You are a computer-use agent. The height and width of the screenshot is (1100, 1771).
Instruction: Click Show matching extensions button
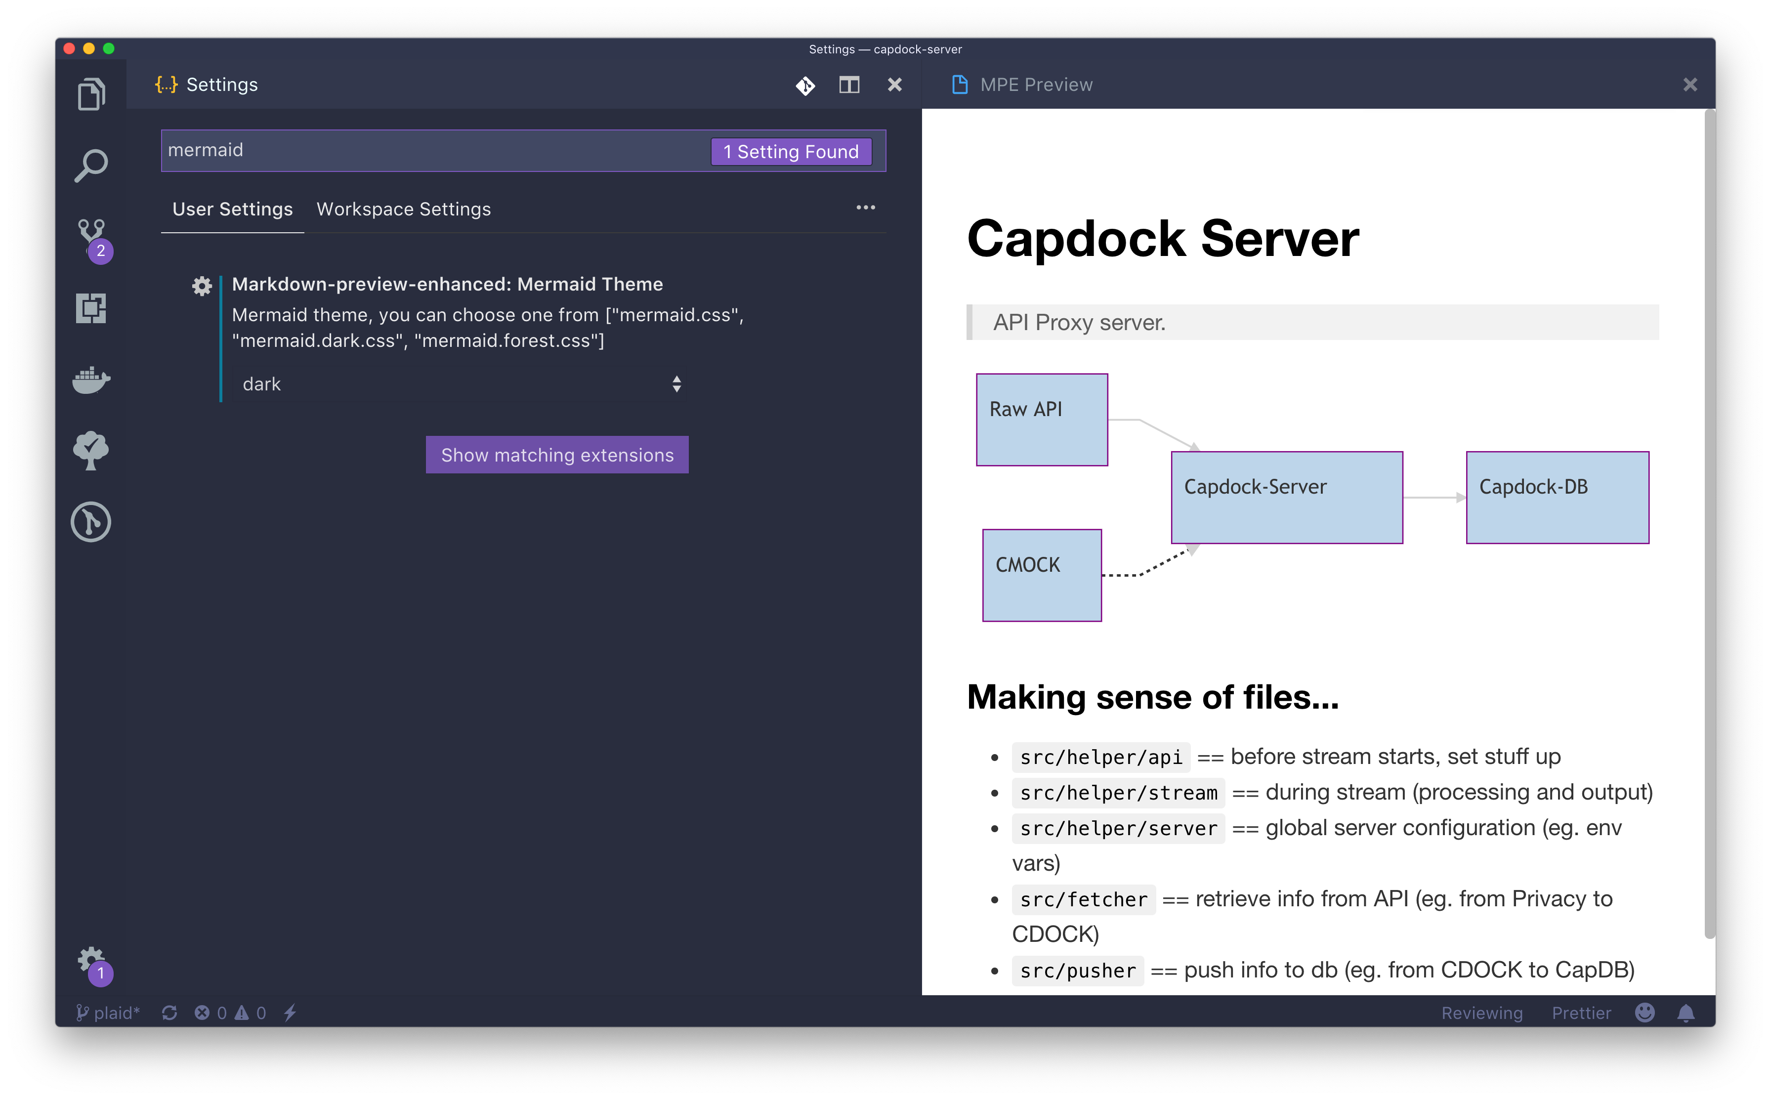[557, 455]
